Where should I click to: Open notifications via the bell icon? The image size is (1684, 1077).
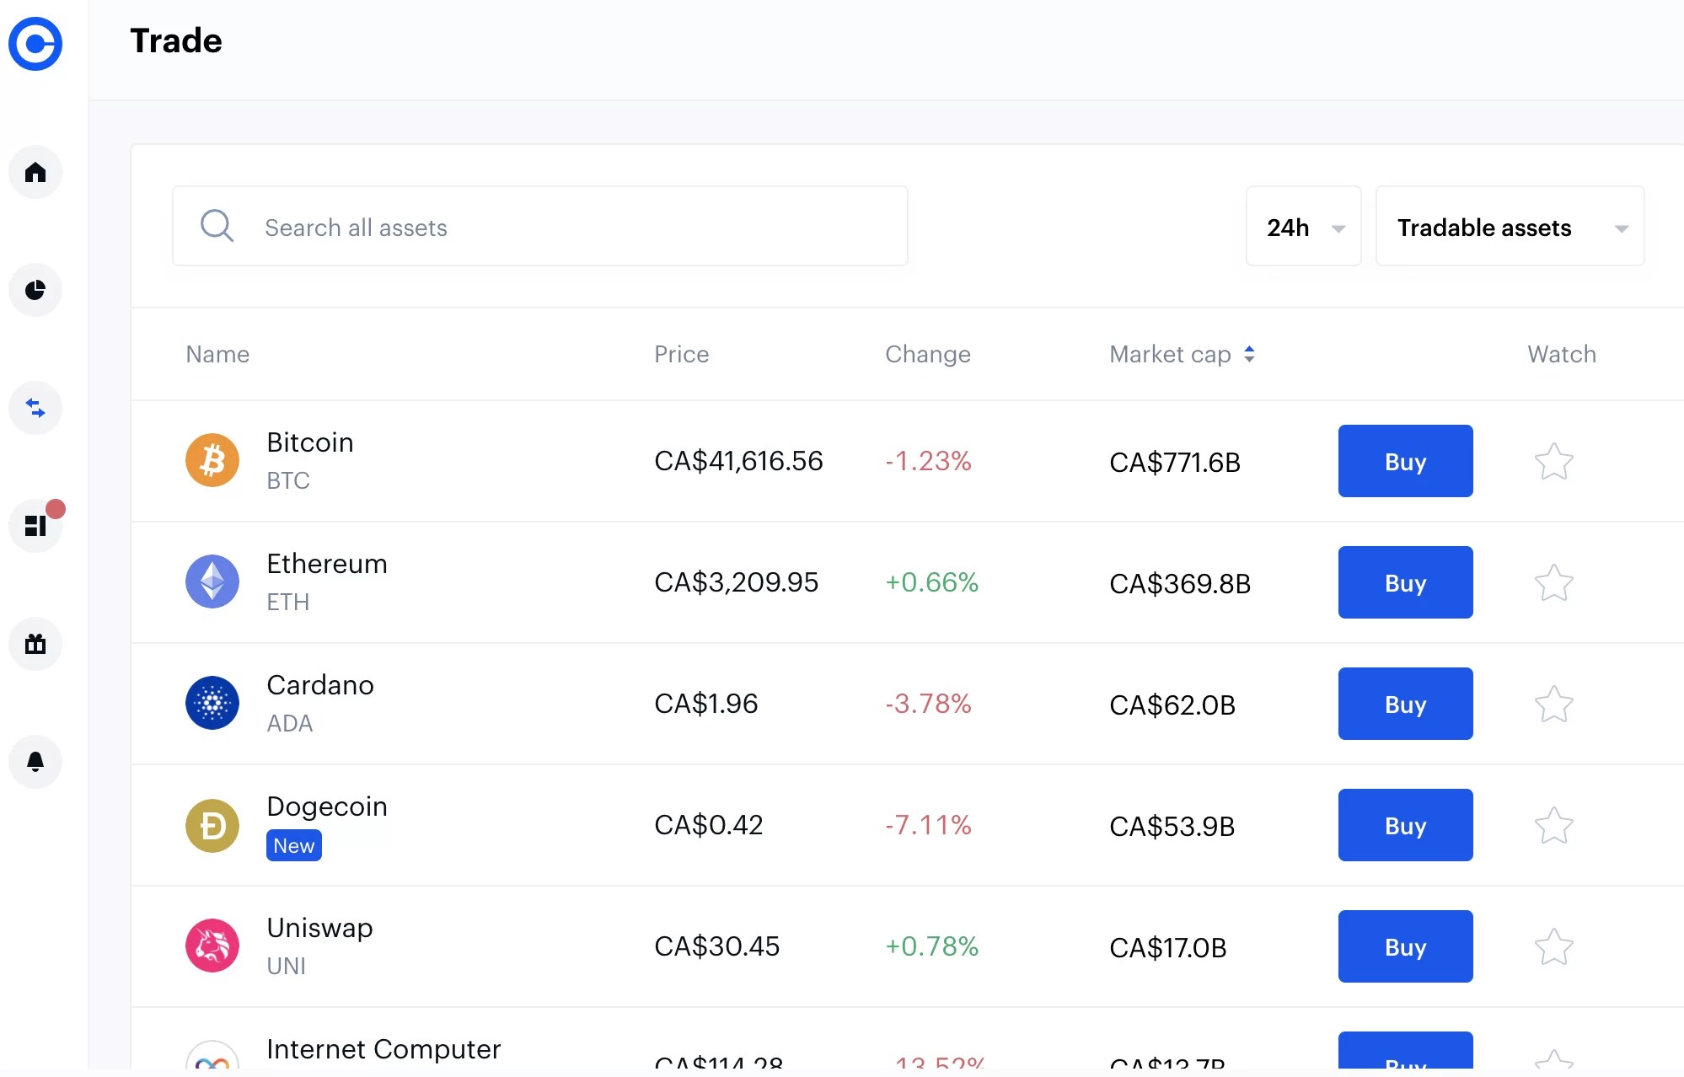click(x=35, y=762)
